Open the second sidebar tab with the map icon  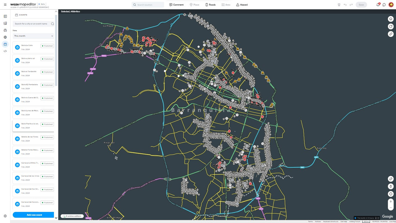tap(5, 23)
